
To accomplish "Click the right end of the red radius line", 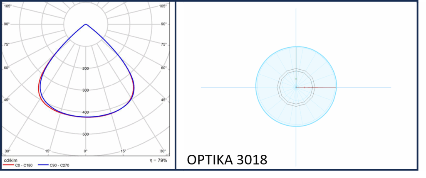I will [335, 88].
